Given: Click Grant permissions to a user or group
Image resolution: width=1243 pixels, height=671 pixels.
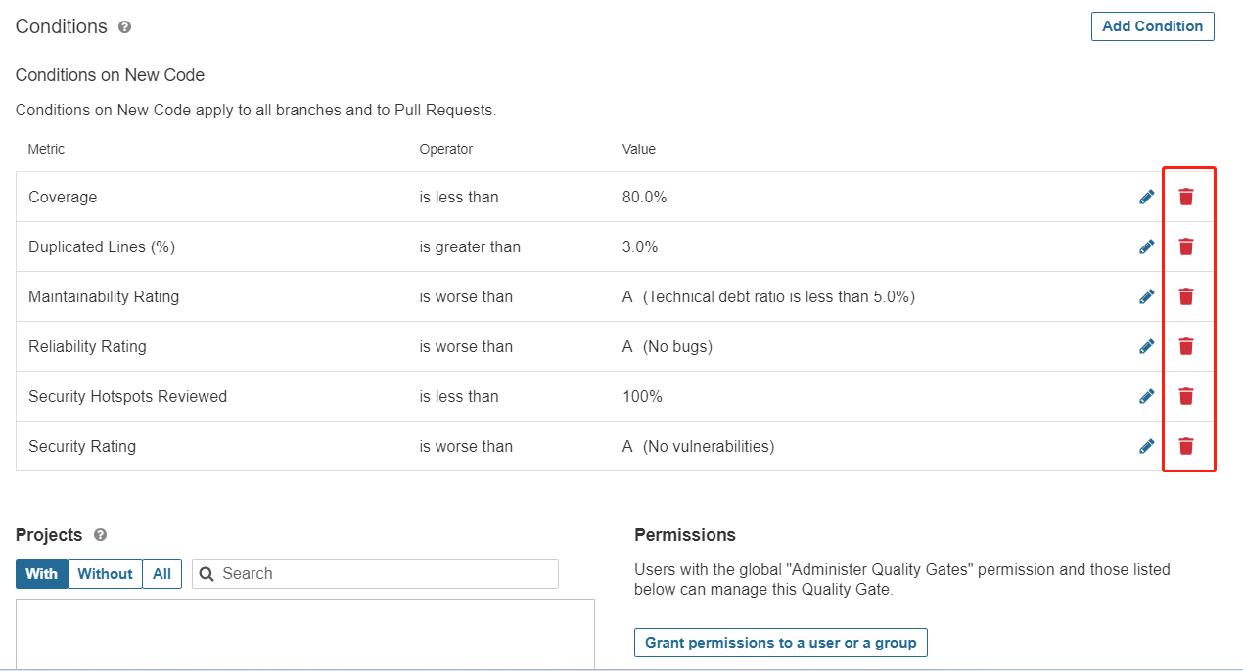Looking at the screenshot, I should tap(781, 643).
